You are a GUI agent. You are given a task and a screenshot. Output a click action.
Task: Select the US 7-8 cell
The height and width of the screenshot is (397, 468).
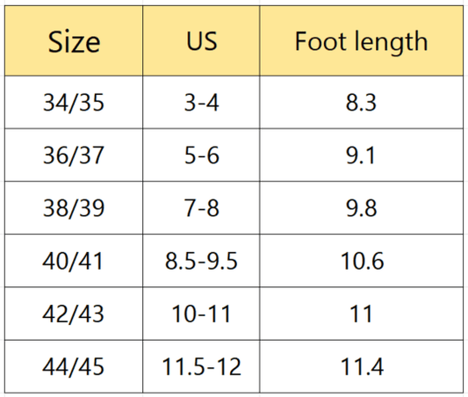[201, 208]
